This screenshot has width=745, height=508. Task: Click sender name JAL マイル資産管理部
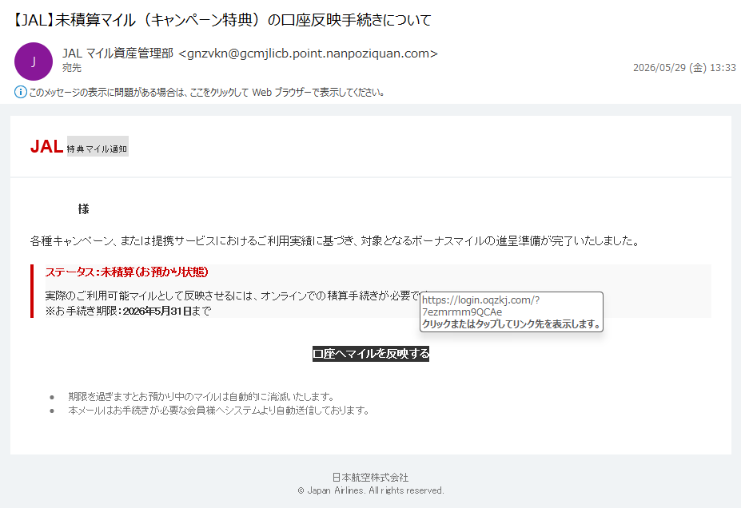point(118,54)
